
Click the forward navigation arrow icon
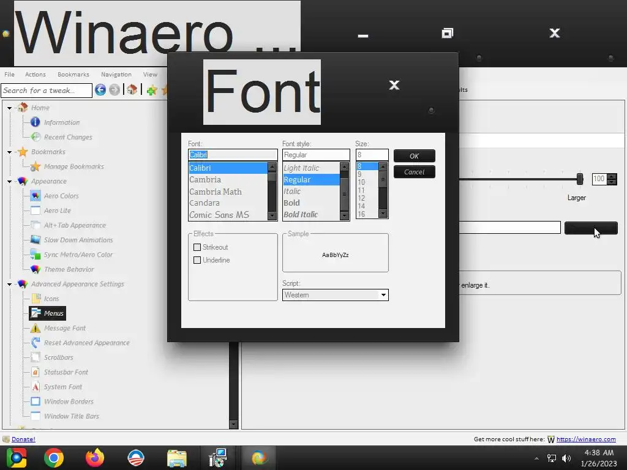115,90
